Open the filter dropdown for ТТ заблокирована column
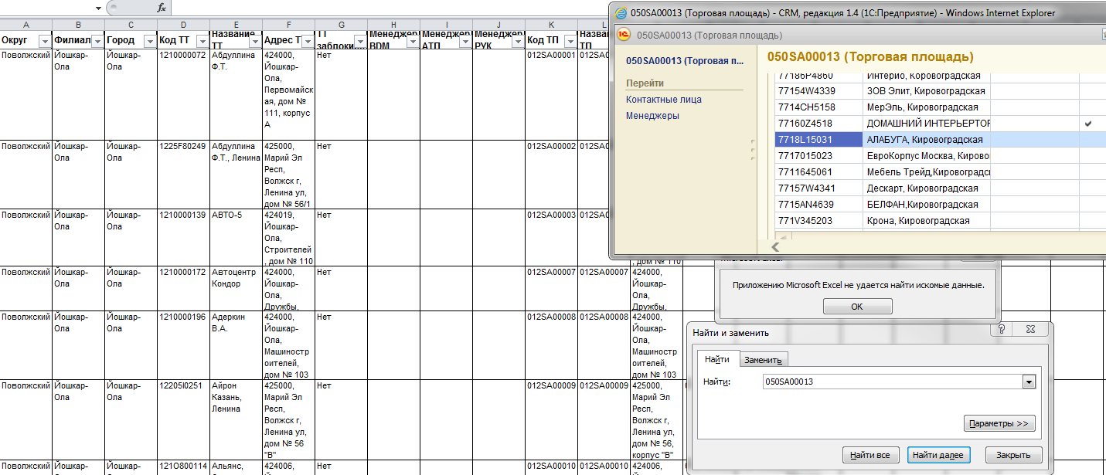 coord(359,41)
